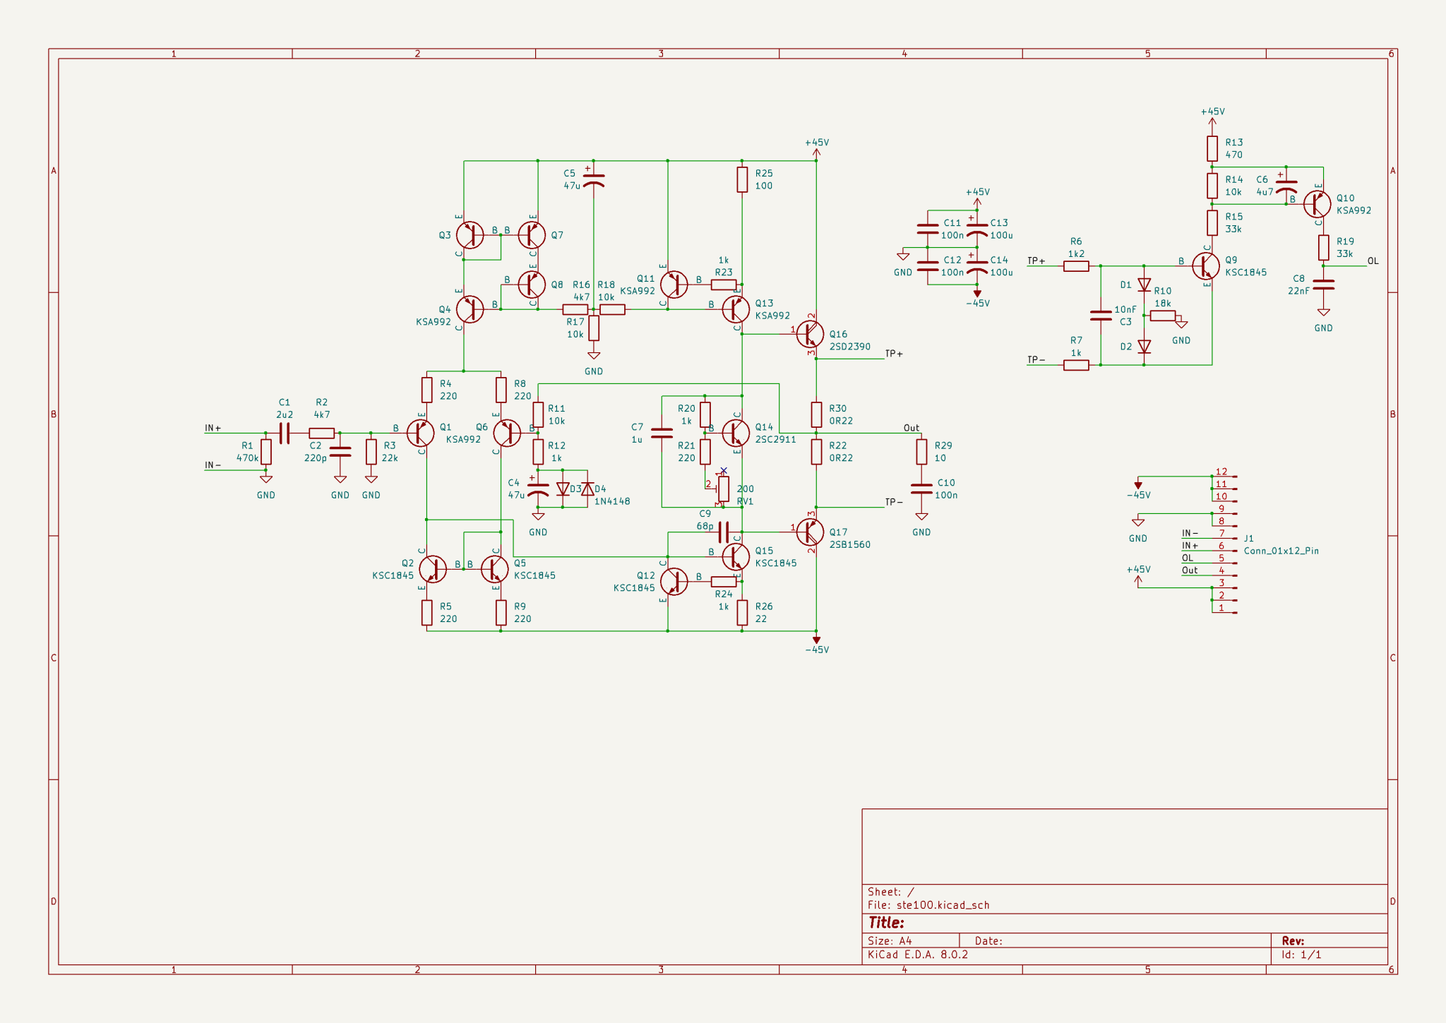Click electrolytic capacitor C6 4u7
The width and height of the screenshot is (1446, 1023).
pos(1286,186)
